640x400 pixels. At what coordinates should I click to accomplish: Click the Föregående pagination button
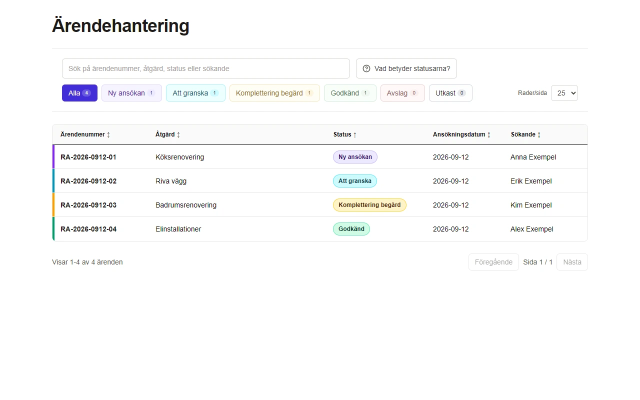point(493,262)
